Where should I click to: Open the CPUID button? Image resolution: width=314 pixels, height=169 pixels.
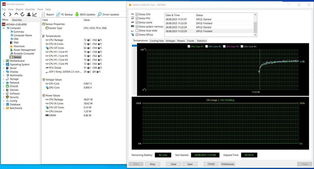(211, 164)
